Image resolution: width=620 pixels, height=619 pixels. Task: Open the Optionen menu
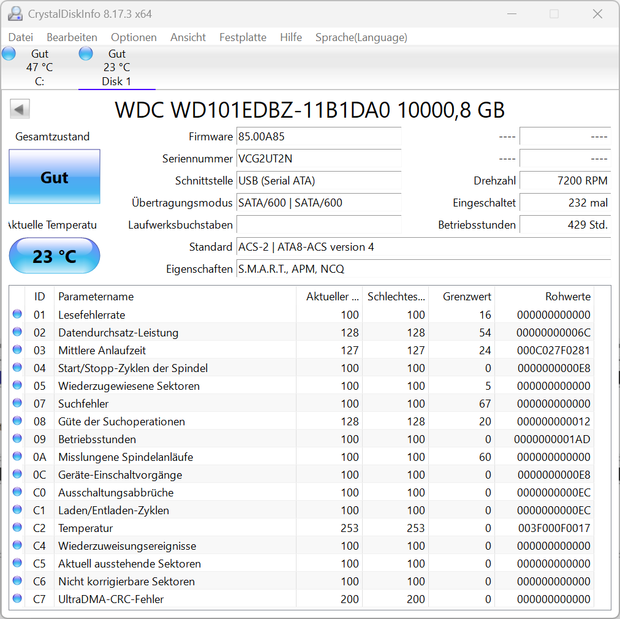(x=134, y=37)
